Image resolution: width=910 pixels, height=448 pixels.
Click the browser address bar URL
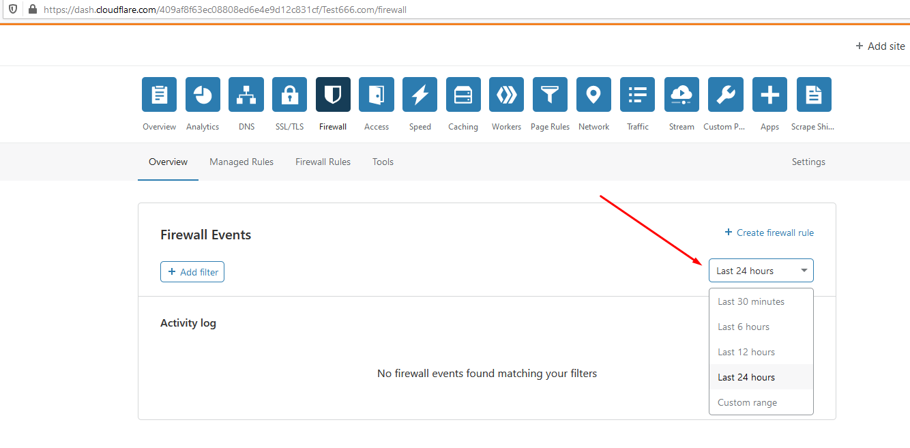225,10
